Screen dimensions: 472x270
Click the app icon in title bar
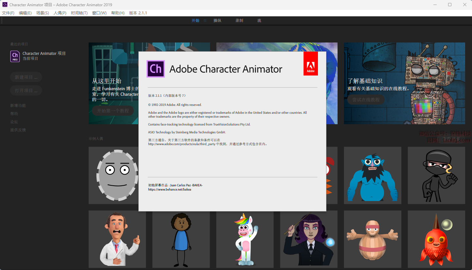pyautogui.click(x=5, y=5)
